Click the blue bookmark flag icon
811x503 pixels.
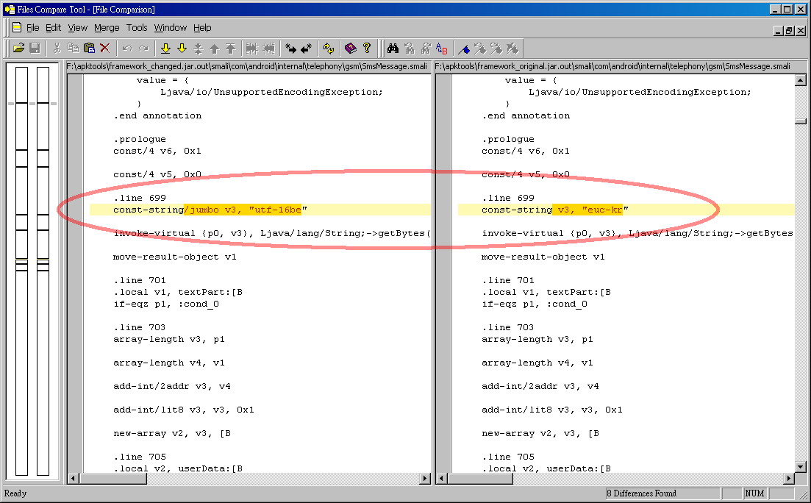[464, 49]
